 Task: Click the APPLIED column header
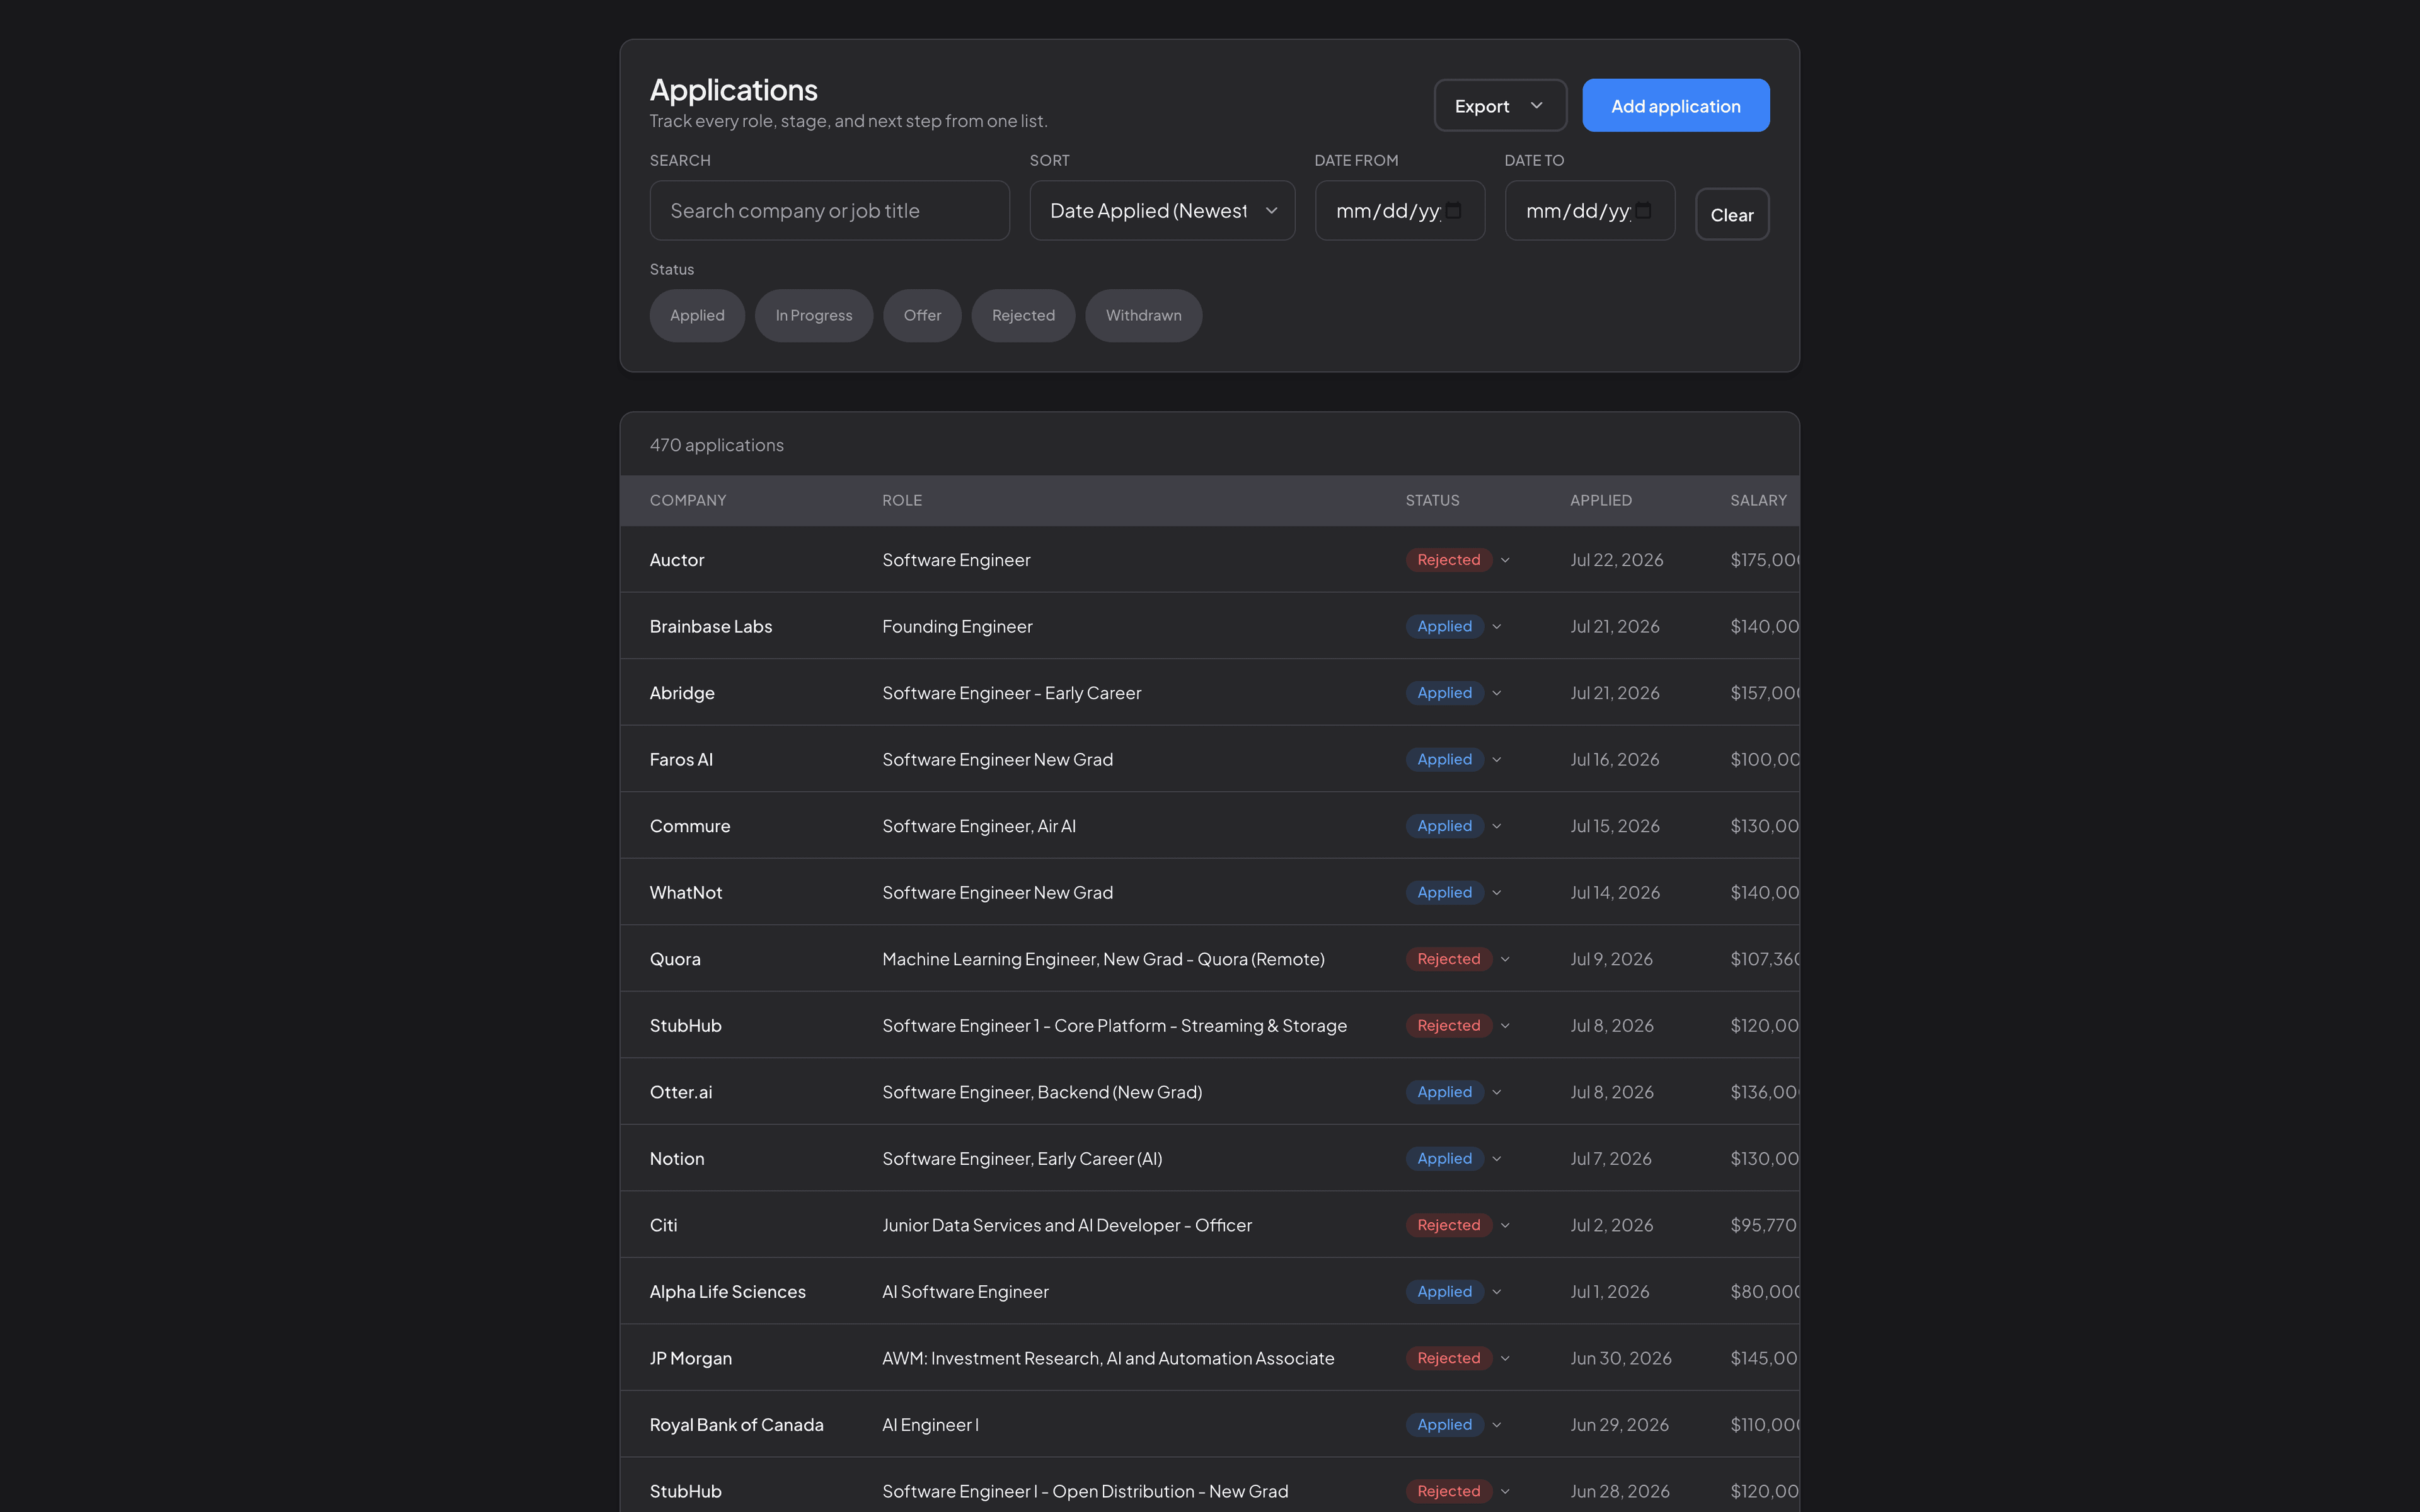pos(1600,500)
